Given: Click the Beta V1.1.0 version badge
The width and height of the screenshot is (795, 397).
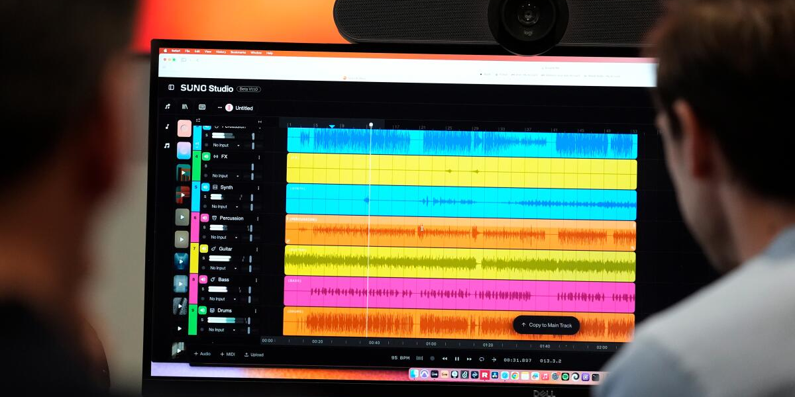Looking at the screenshot, I should (248, 89).
